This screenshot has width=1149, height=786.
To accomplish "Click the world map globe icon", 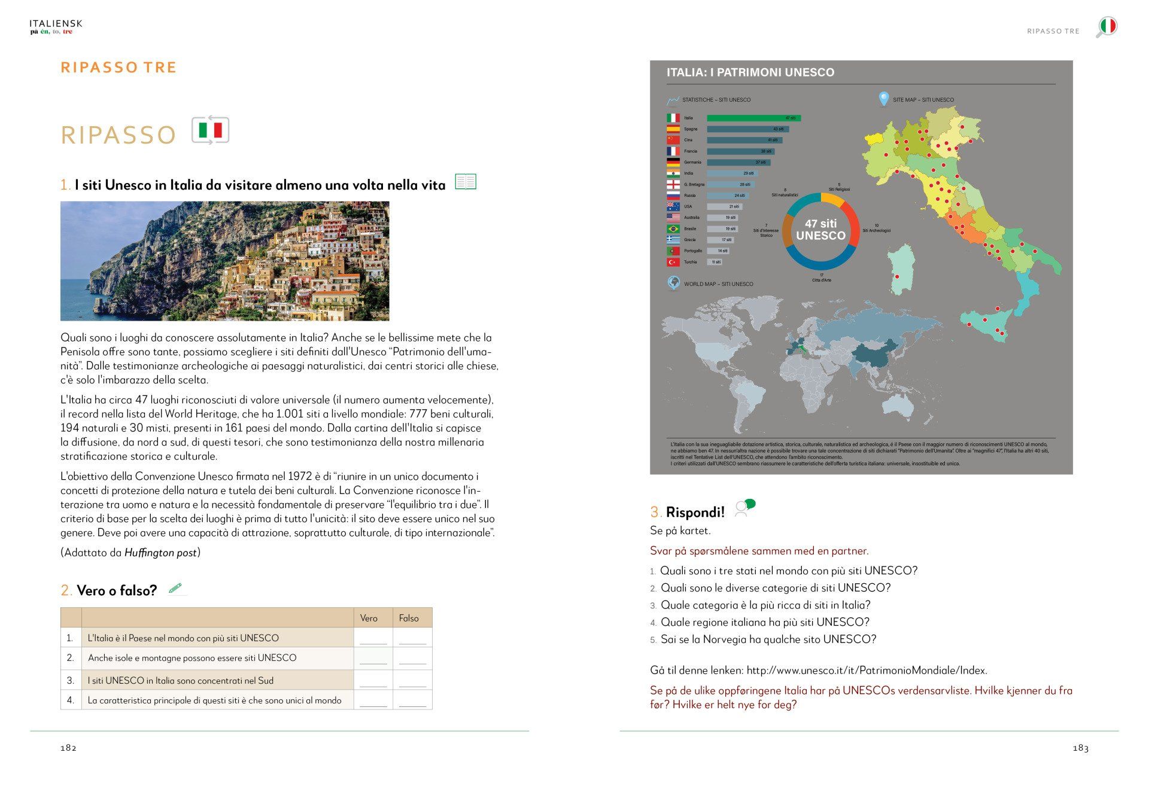I will coord(673,283).
